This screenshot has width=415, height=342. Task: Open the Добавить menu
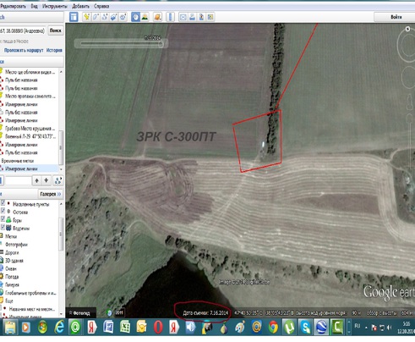(x=80, y=6)
